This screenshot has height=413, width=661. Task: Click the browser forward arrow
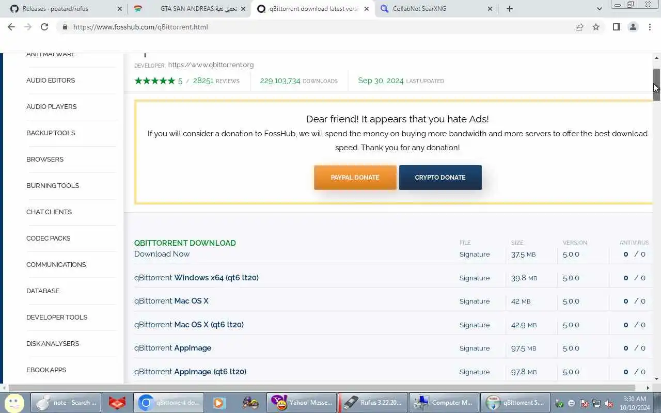tap(28, 27)
